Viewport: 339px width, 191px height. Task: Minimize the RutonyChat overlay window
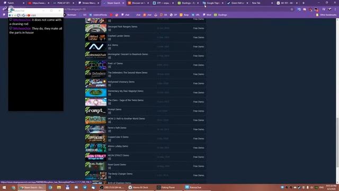43,11
